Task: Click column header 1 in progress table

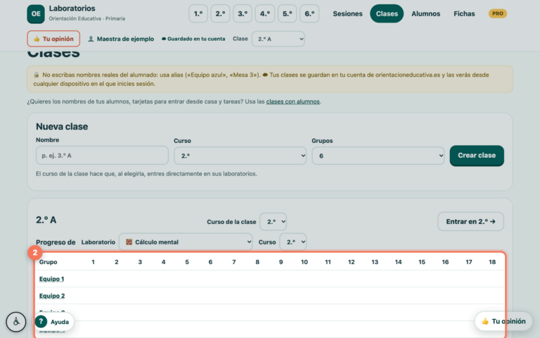Action: (x=93, y=262)
